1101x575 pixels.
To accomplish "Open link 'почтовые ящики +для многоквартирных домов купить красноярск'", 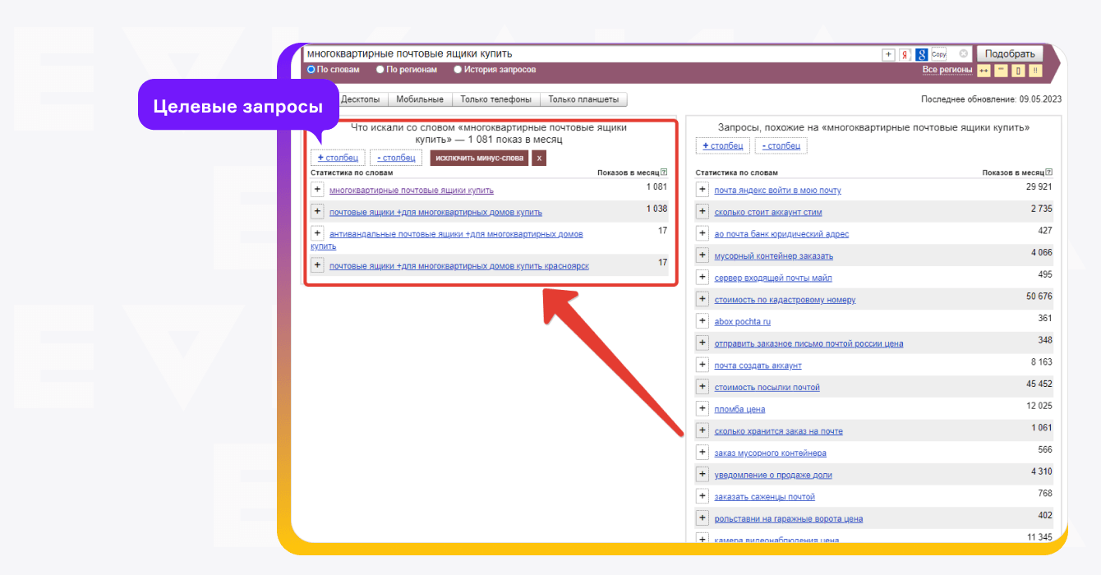I will [459, 266].
